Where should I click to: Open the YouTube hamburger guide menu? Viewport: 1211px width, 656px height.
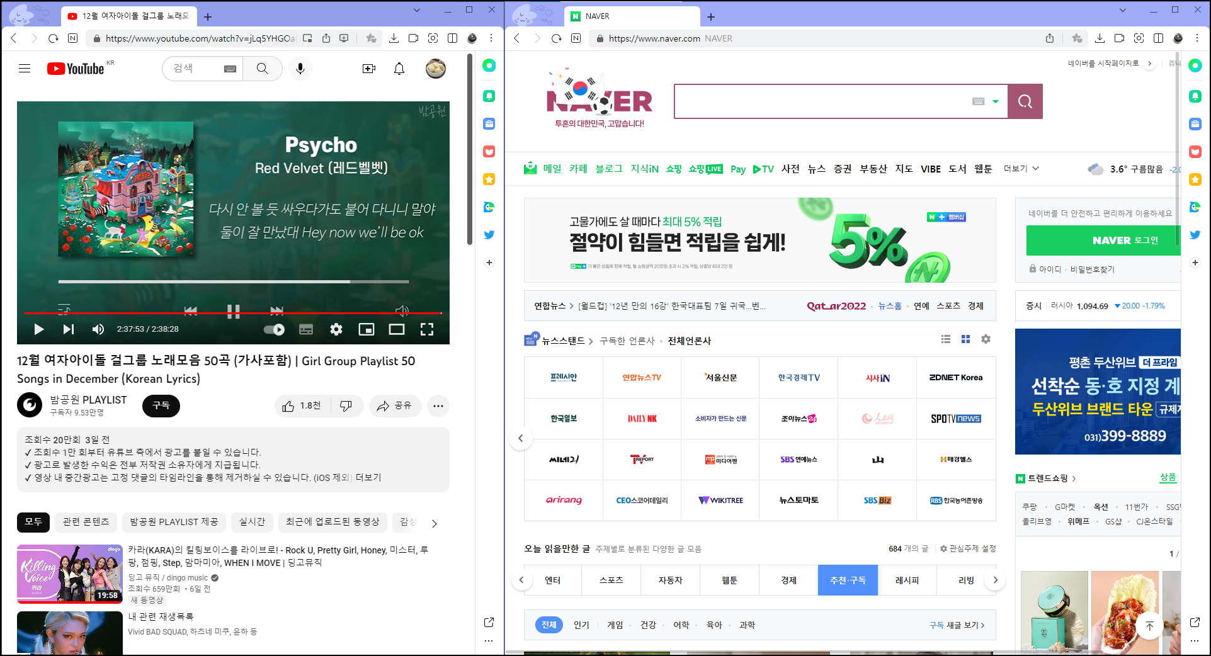(x=25, y=69)
